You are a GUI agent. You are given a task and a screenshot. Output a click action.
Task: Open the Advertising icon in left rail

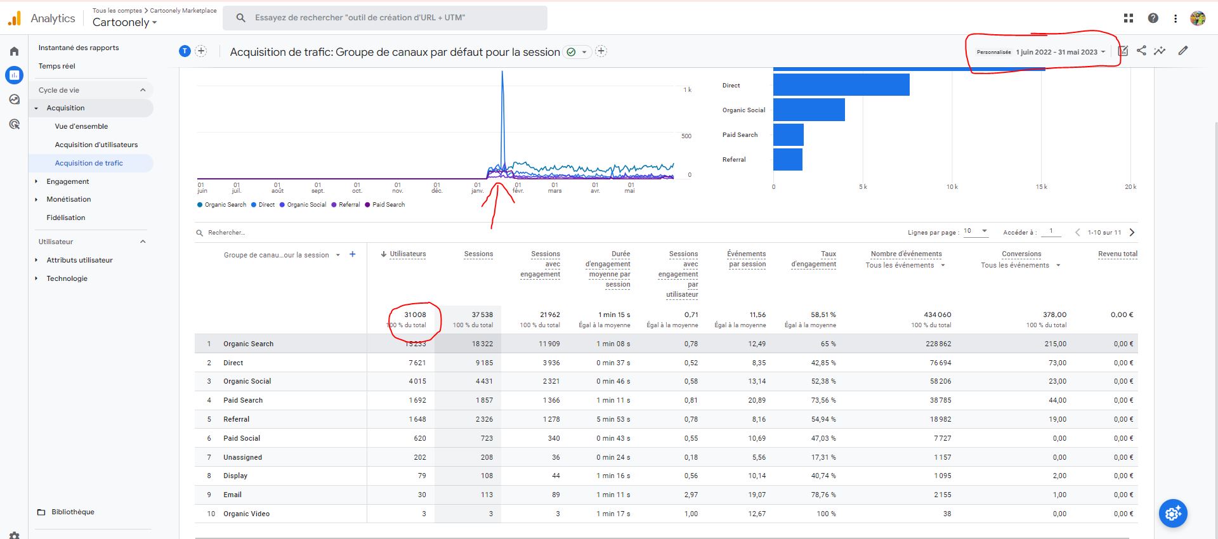tap(14, 124)
